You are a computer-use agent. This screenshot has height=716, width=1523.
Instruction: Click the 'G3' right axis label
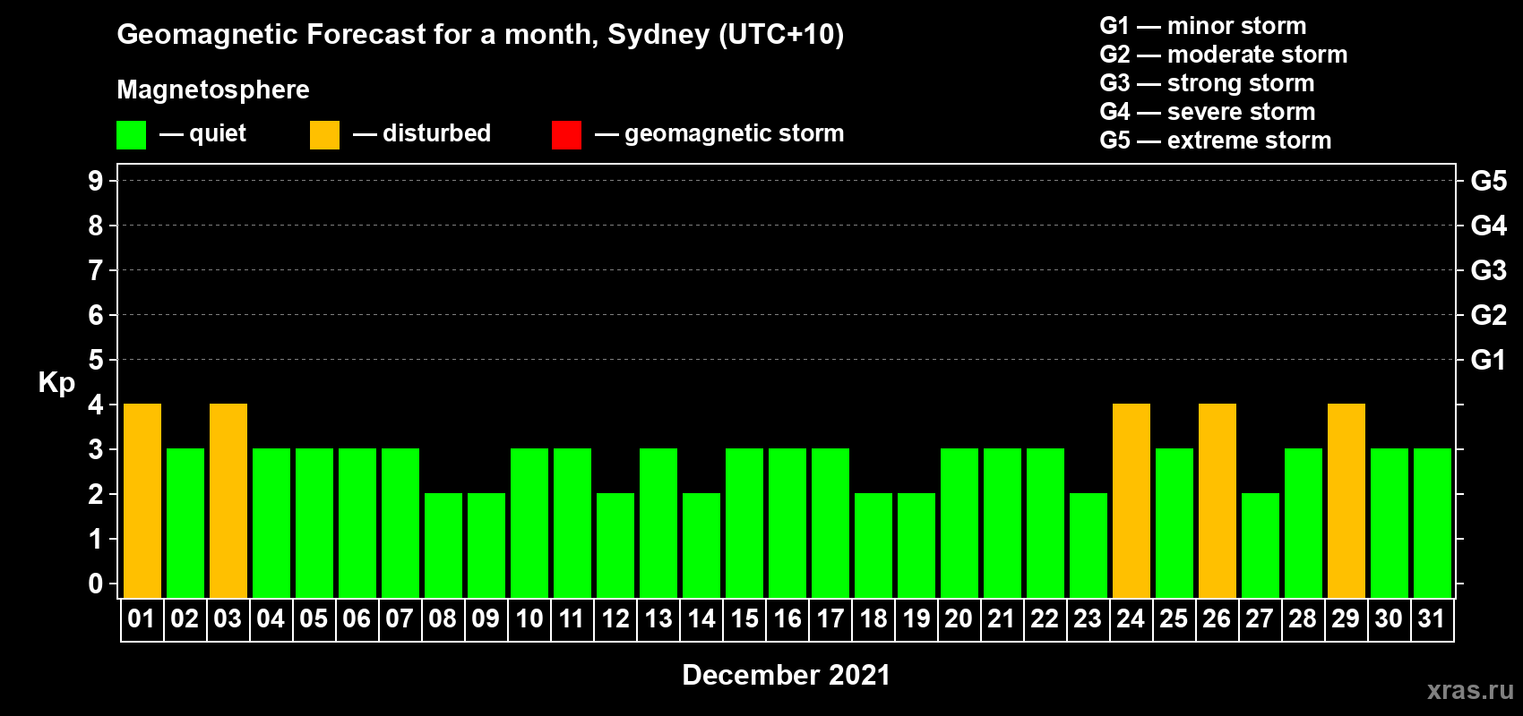click(1489, 270)
